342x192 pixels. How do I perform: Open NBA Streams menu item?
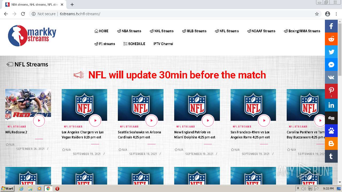pos(129,31)
